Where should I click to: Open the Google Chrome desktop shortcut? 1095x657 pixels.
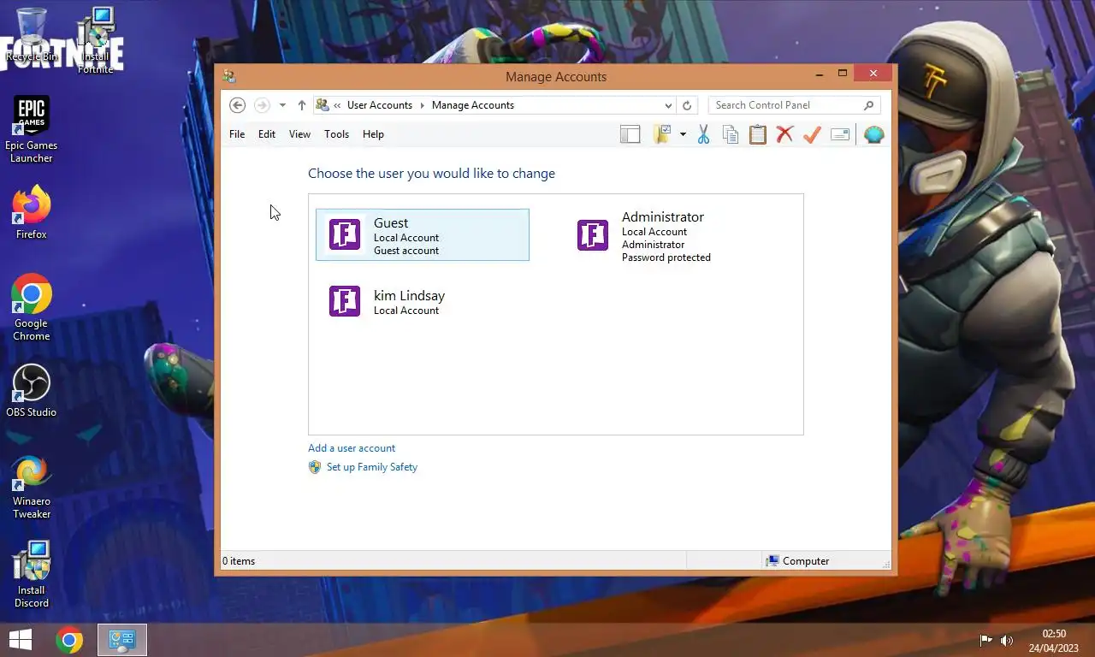coord(32,308)
